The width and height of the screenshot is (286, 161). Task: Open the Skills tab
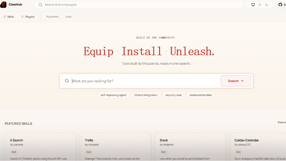click(9, 17)
